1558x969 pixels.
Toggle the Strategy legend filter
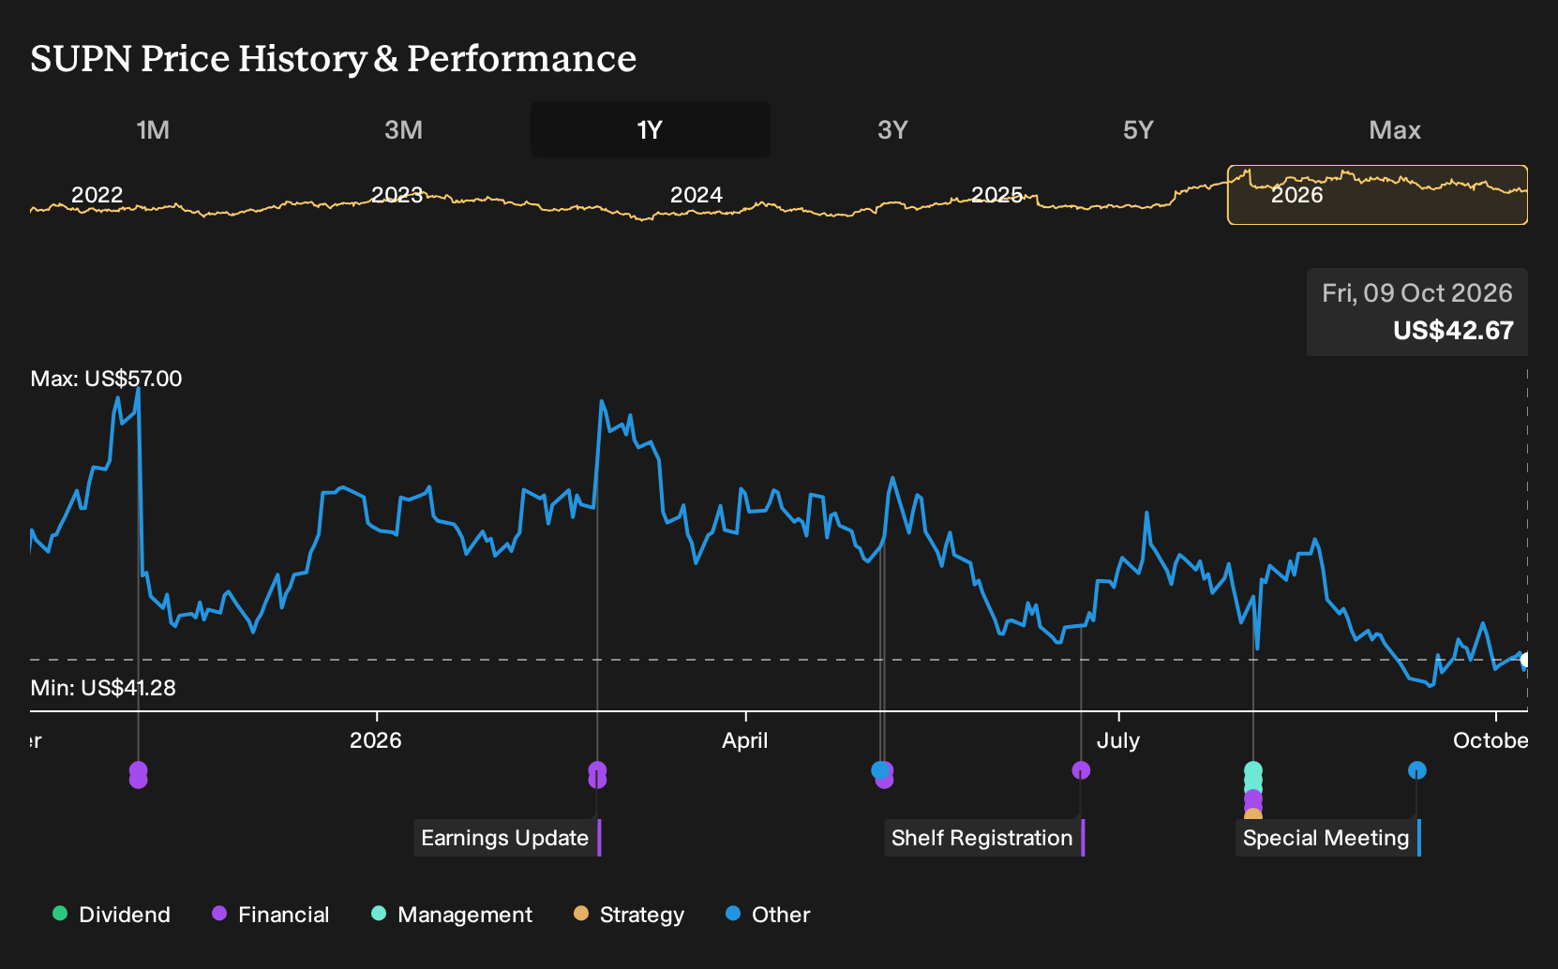[629, 915]
